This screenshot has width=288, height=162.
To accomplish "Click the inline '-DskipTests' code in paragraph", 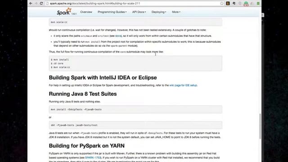I will click(x=155, y=133).
